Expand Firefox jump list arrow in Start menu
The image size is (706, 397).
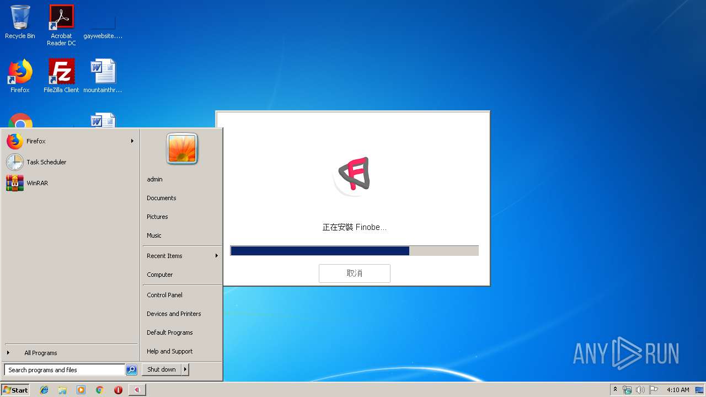tap(132, 141)
